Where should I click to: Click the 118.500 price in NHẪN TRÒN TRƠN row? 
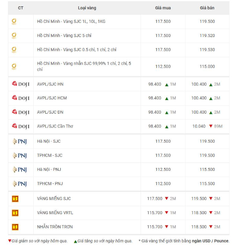pos(199,227)
